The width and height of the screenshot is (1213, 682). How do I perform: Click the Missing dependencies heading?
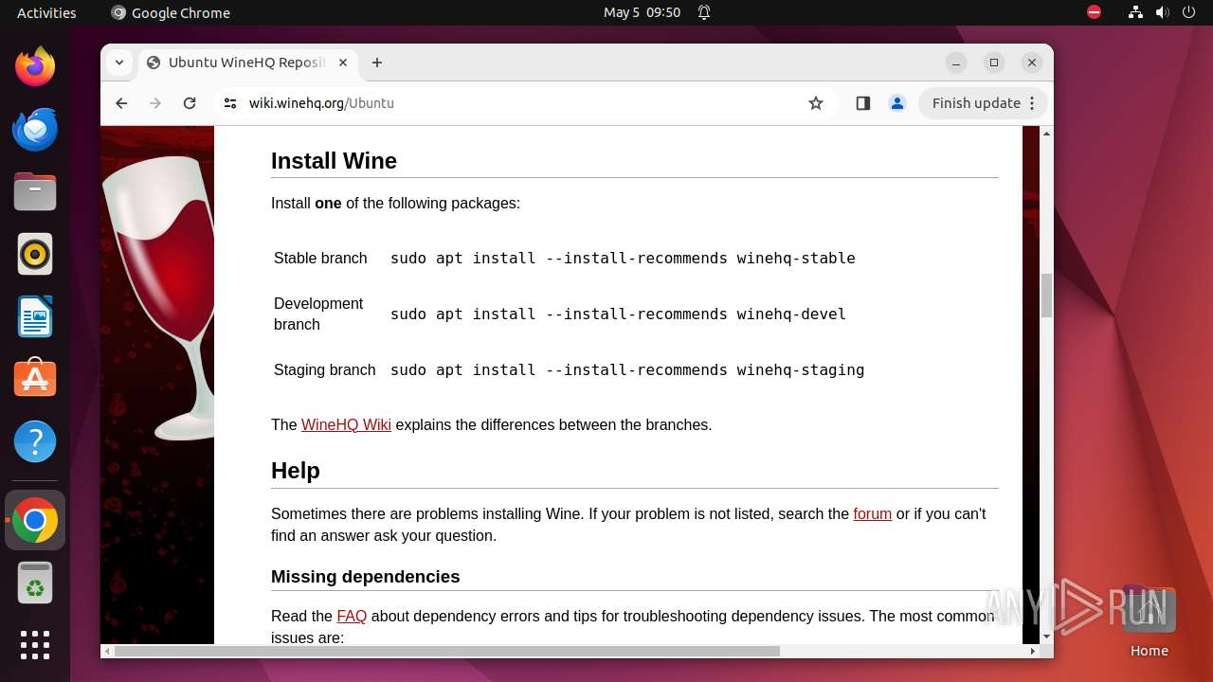click(x=366, y=577)
